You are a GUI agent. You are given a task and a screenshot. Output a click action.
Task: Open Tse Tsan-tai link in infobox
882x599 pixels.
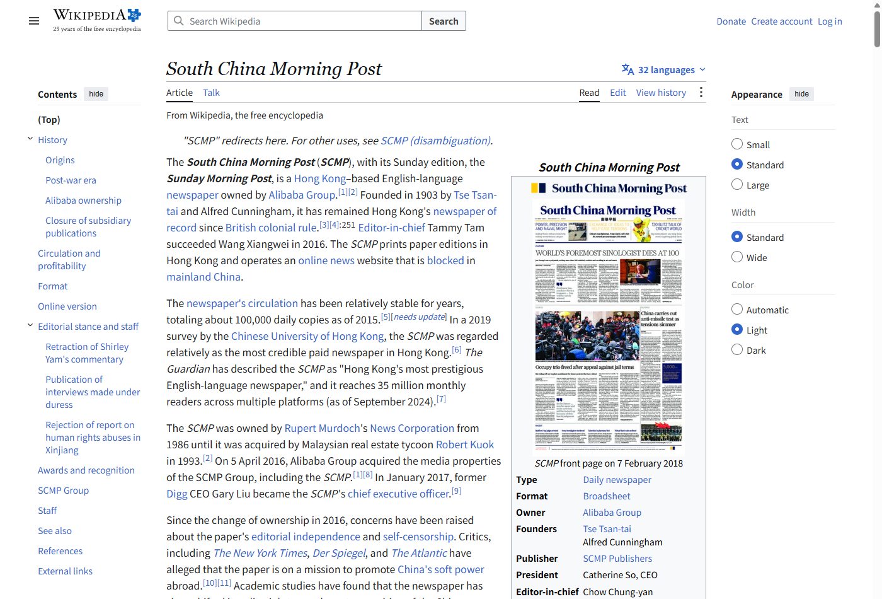[x=607, y=529]
